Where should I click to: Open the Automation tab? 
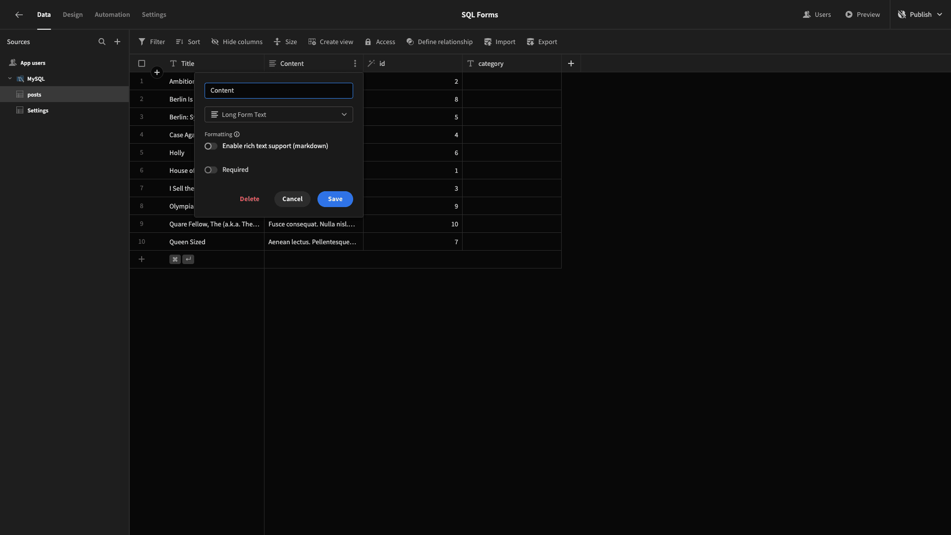(x=112, y=14)
